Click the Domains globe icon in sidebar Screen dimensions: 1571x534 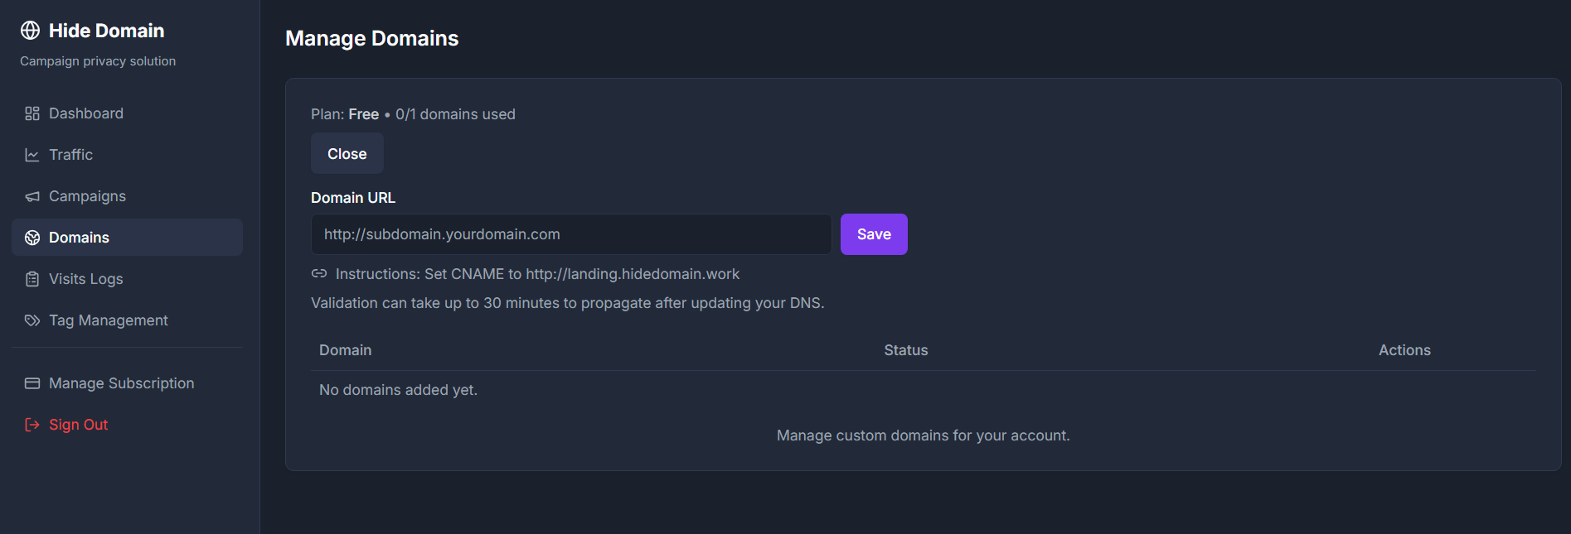click(32, 238)
